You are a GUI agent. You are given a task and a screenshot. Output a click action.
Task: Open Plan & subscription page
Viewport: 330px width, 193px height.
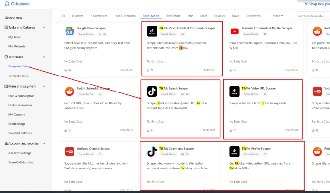pyautogui.click(x=22, y=96)
